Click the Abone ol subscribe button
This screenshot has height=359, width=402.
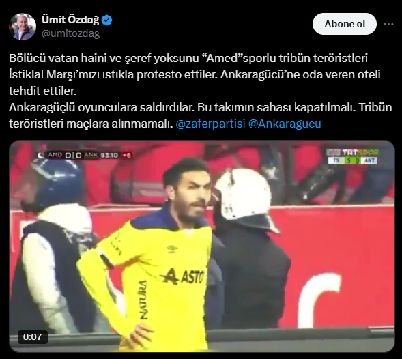point(344,24)
